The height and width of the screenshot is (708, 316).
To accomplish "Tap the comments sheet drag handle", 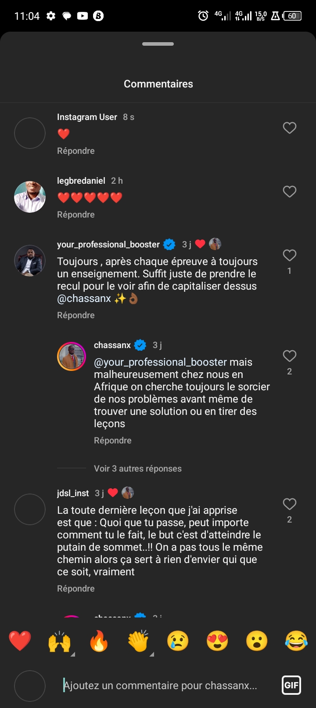I will click(x=158, y=44).
